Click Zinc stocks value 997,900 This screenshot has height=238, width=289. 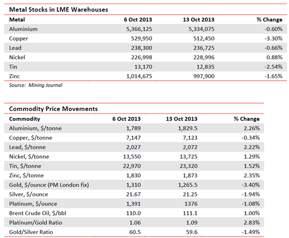tap(204, 76)
